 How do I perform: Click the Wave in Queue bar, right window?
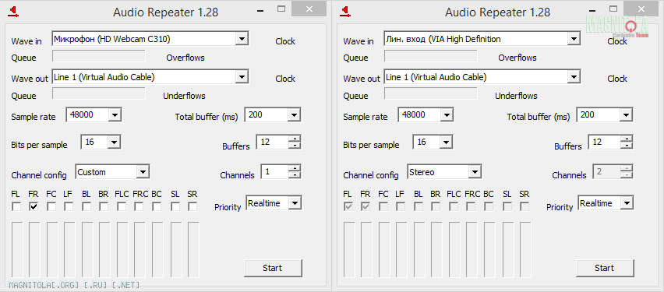[431, 56]
